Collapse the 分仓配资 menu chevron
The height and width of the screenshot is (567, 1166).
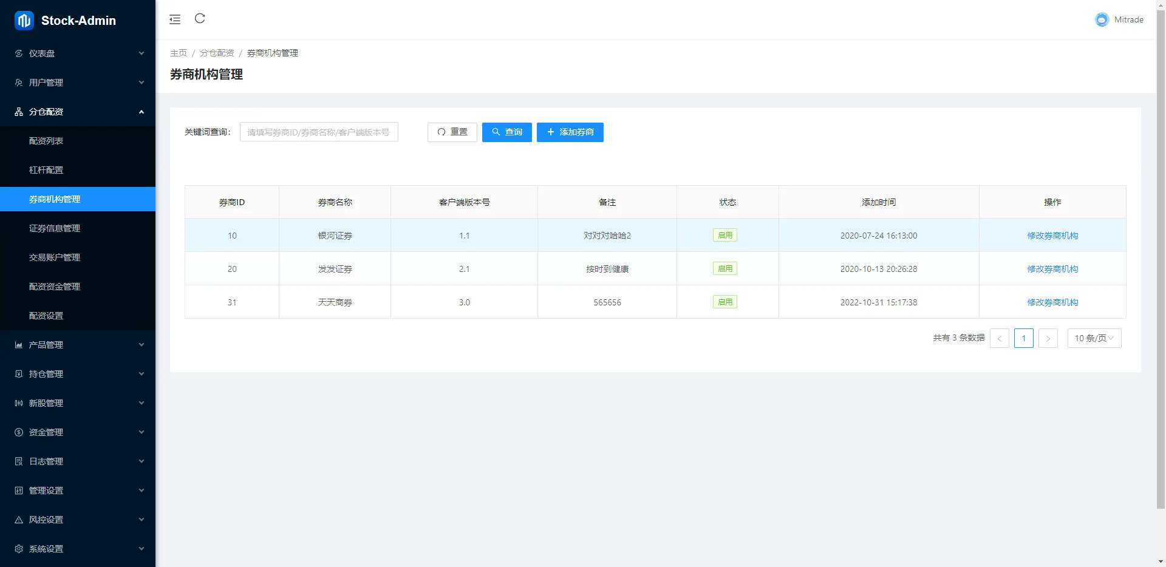[141, 112]
